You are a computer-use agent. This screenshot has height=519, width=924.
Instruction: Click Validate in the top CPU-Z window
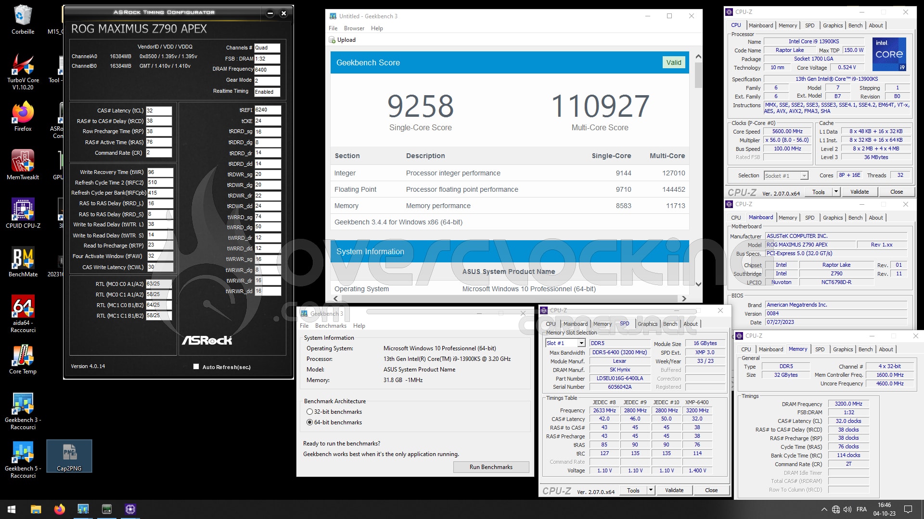(x=860, y=192)
